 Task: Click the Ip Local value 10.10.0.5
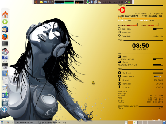(x=159, y=87)
